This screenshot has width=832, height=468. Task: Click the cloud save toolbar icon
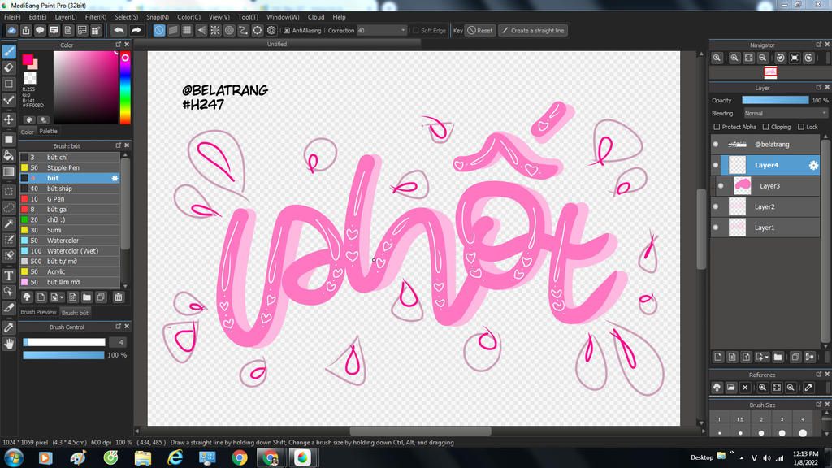pos(11,30)
